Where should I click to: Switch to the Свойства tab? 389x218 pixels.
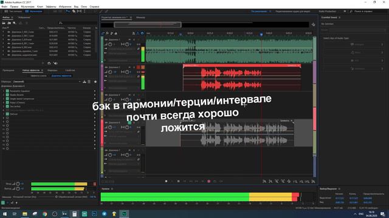click(x=70, y=70)
